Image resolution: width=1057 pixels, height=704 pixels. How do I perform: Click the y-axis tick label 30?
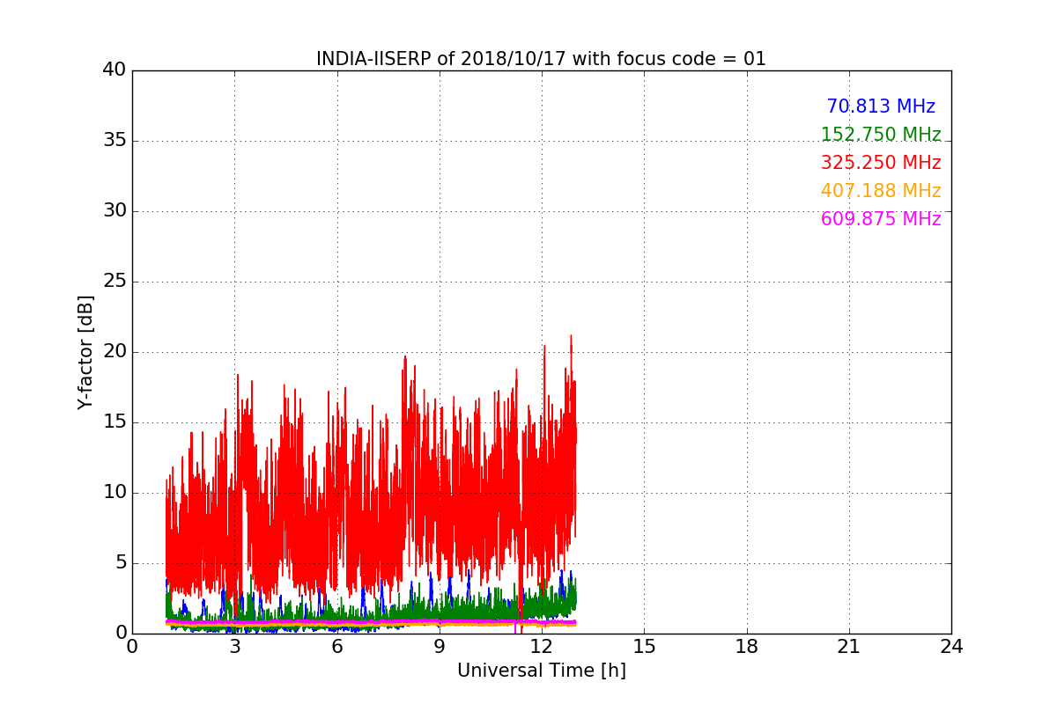[x=115, y=211]
